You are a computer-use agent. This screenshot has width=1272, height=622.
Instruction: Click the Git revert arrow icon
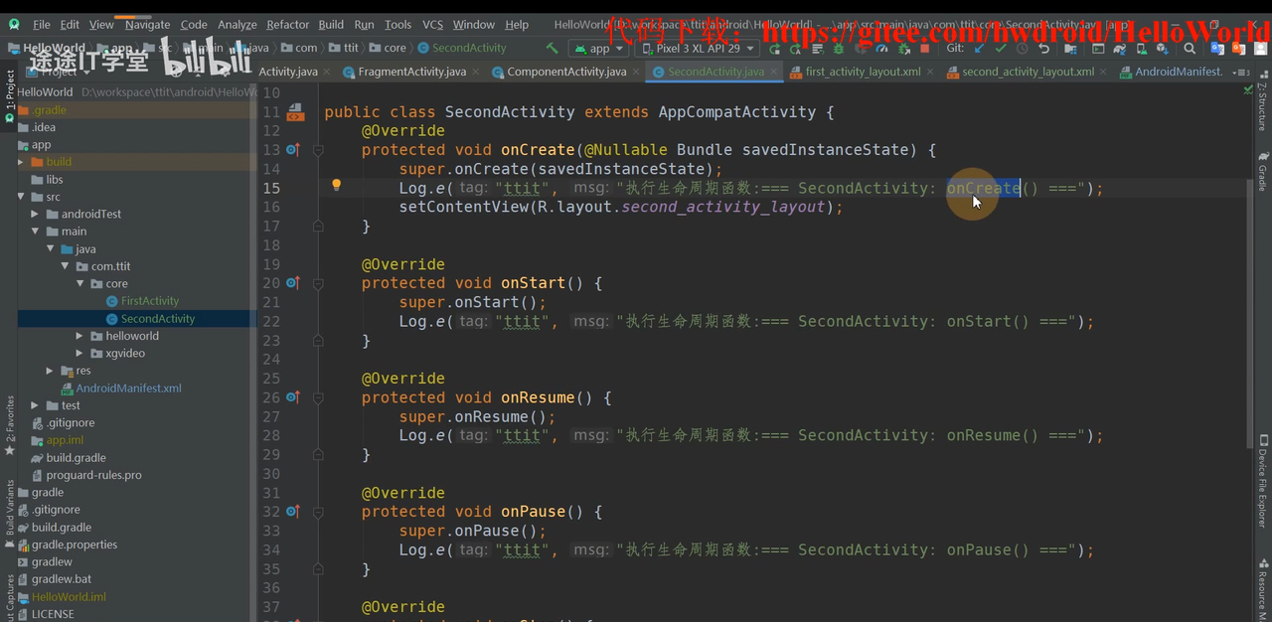(x=1043, y=48)
